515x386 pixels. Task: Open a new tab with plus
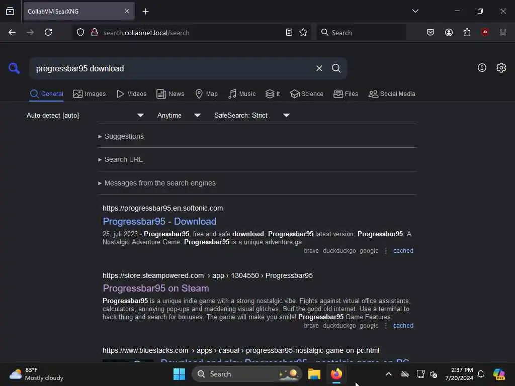coord(145,12)
